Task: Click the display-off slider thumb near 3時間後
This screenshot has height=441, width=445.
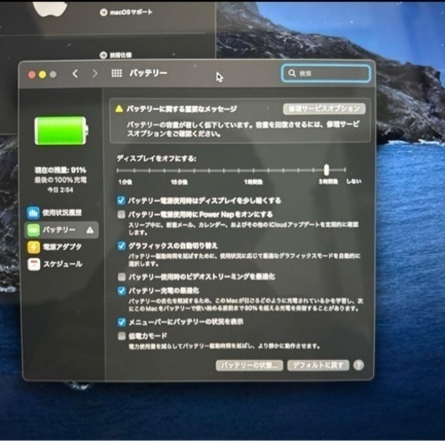Action: tap(327, 170)
